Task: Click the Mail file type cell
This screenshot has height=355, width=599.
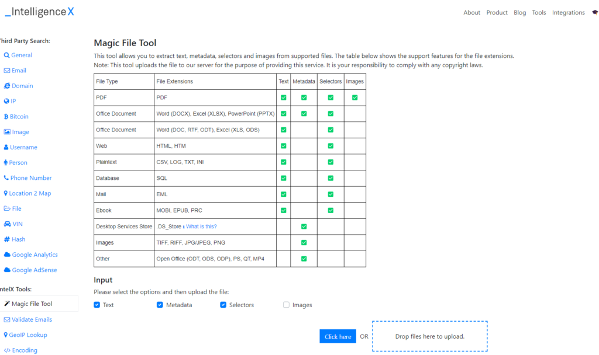Action: pyautogui.click(x=124, y=194)
